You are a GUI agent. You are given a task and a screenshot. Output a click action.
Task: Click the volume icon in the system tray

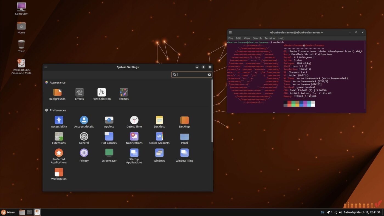(340, 212)
